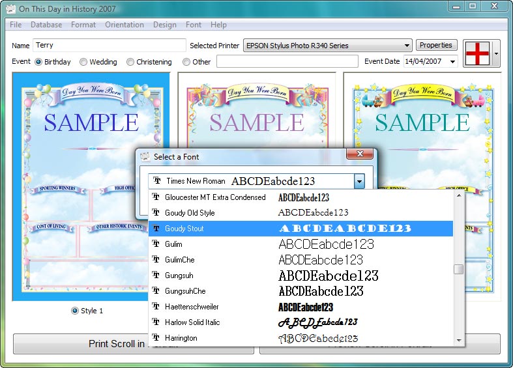Maximize the On This Day in History window

tap(473, 6)
